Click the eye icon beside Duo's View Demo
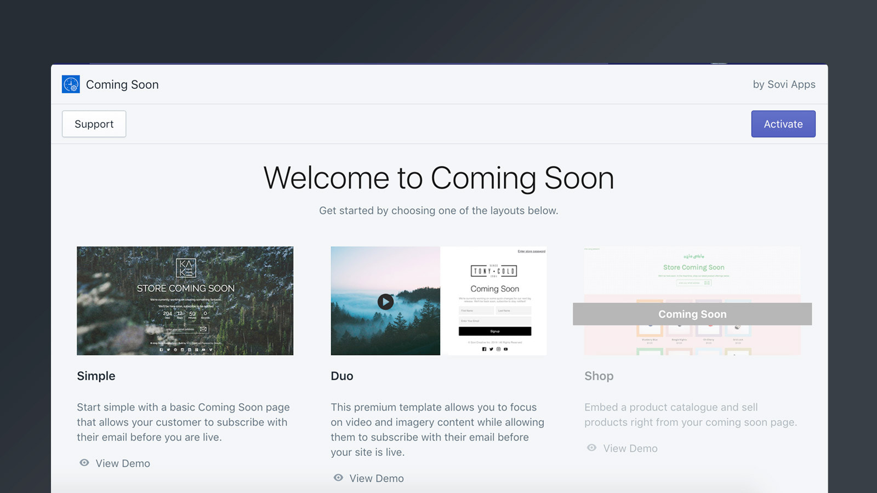Screen dimensions: 877x493 click(x=338, y=478)
